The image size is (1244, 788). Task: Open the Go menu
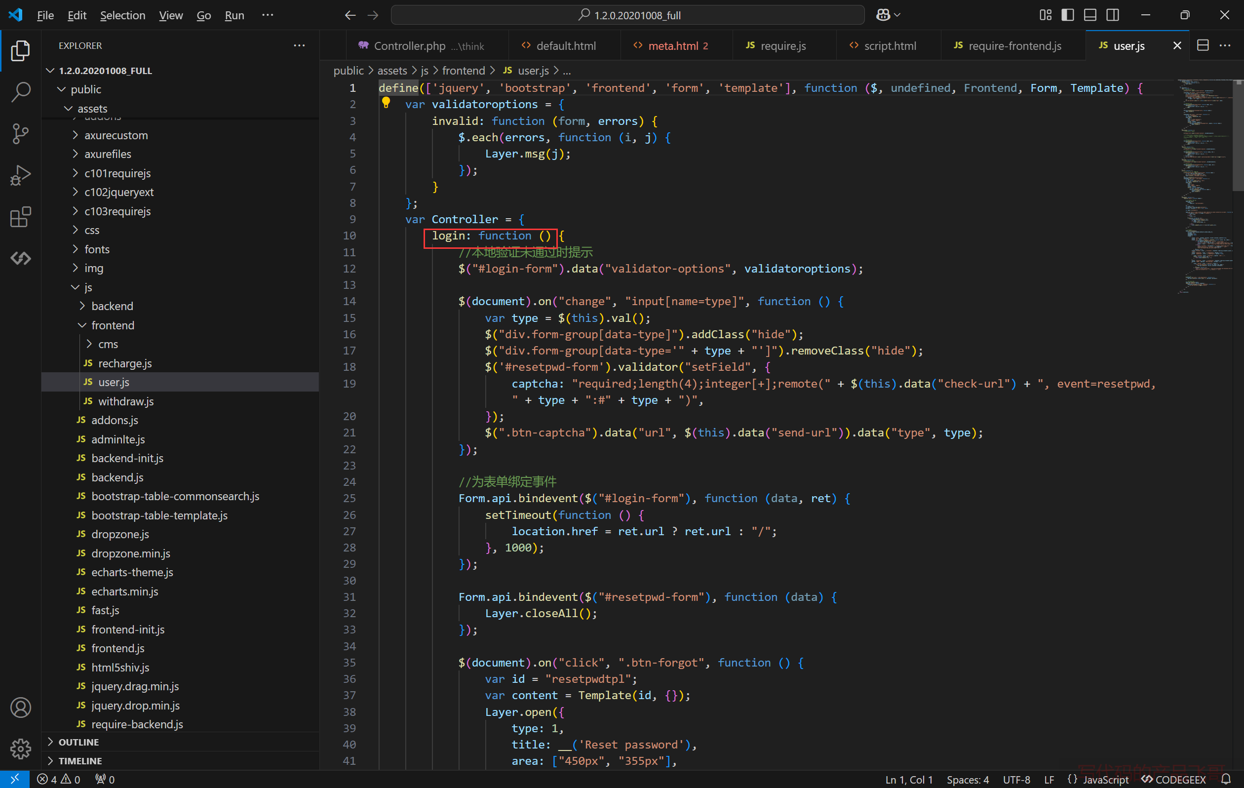point(203,15)
